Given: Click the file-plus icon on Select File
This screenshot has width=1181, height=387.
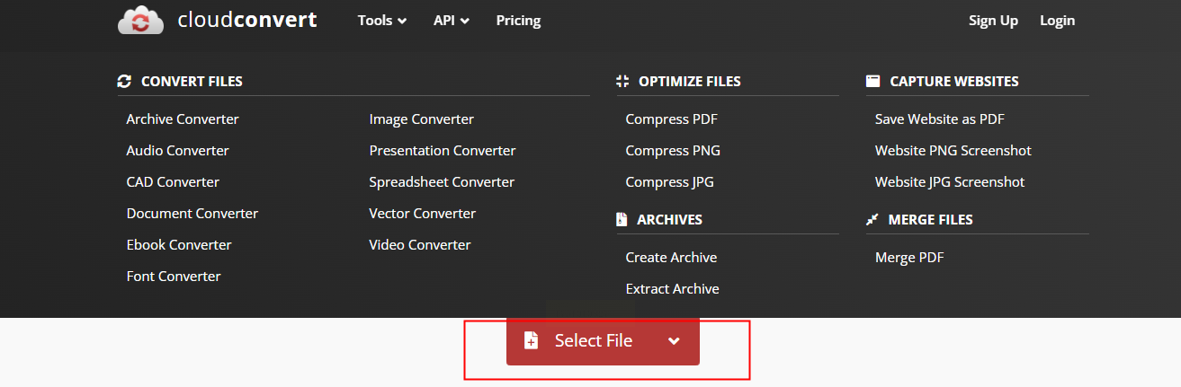Looking at the screenshot, I should click(532, 341).
